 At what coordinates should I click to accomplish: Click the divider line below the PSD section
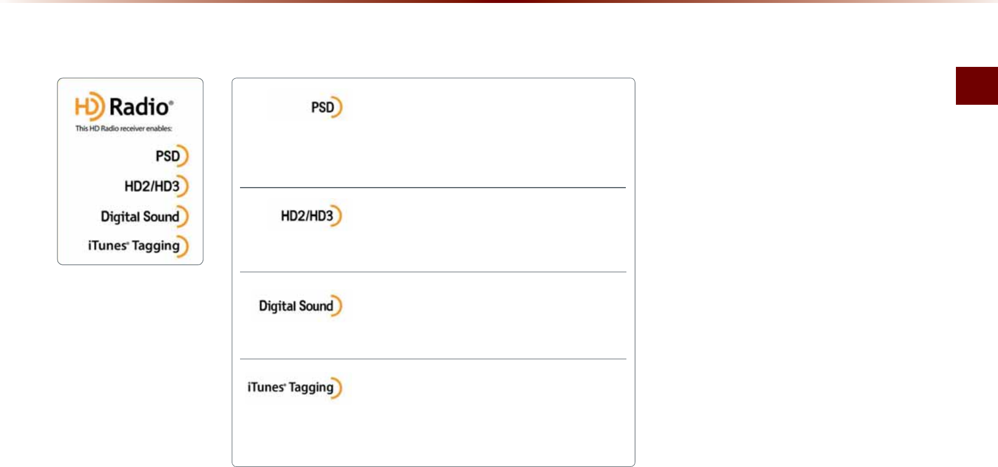pos(433,188)
